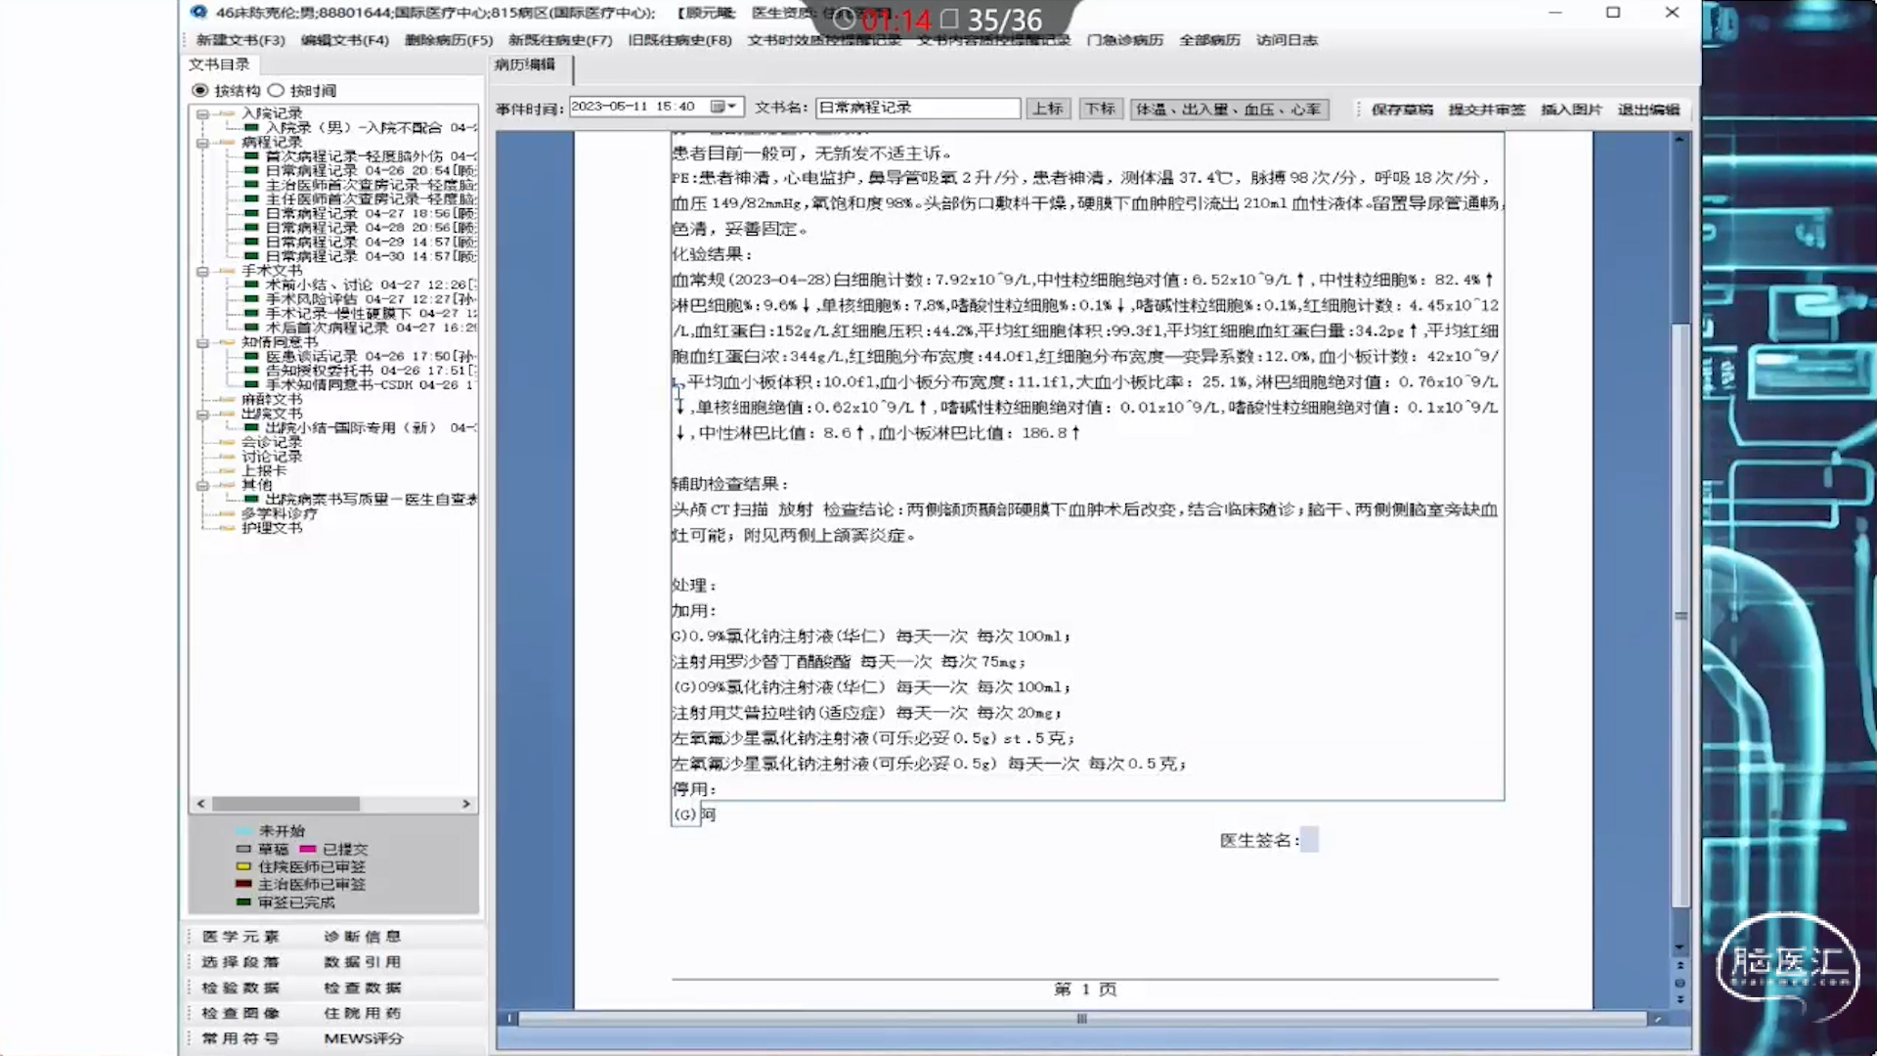
Task: Click the 保存草稿 button
Action: point(1401,110)
